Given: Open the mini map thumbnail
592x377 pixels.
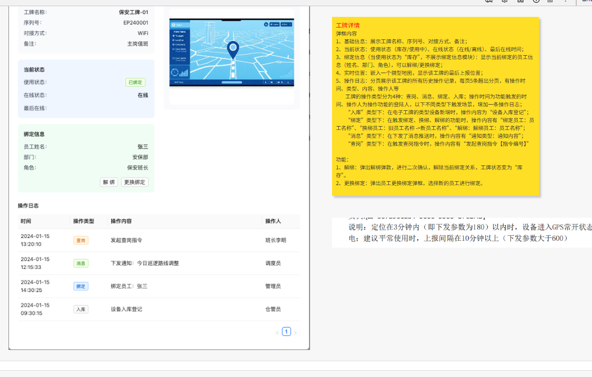Looking at the screenshot, I should (x=231, y=52).
